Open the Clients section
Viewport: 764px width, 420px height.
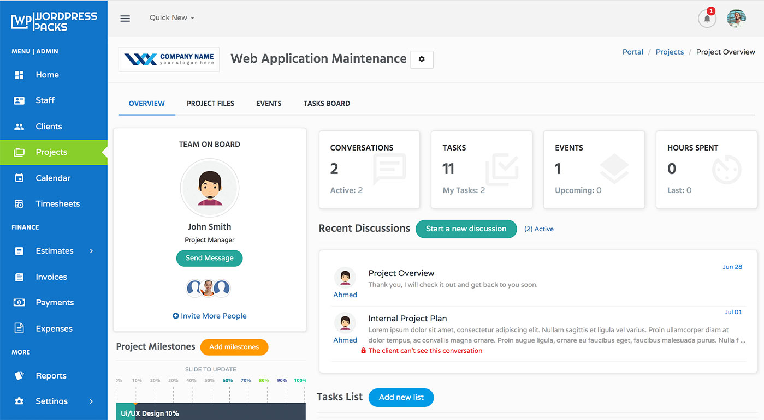(48, 126)
